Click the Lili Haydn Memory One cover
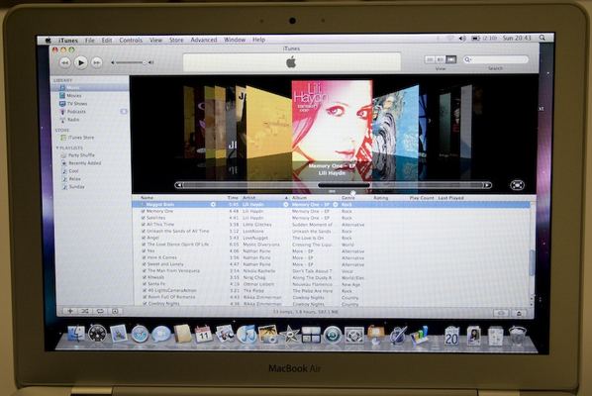 coord(332,121)
